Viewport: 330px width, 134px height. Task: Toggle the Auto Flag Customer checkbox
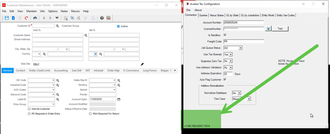click(225, 80)
